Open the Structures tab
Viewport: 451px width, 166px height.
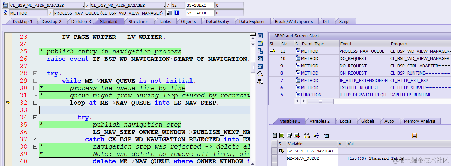[x=139, y=21]
